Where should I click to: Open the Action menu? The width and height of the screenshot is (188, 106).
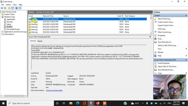(9, 5)
